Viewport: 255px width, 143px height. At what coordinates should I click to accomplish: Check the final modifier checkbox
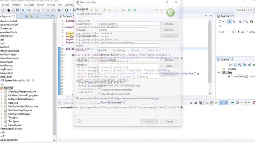pos(113,54)
